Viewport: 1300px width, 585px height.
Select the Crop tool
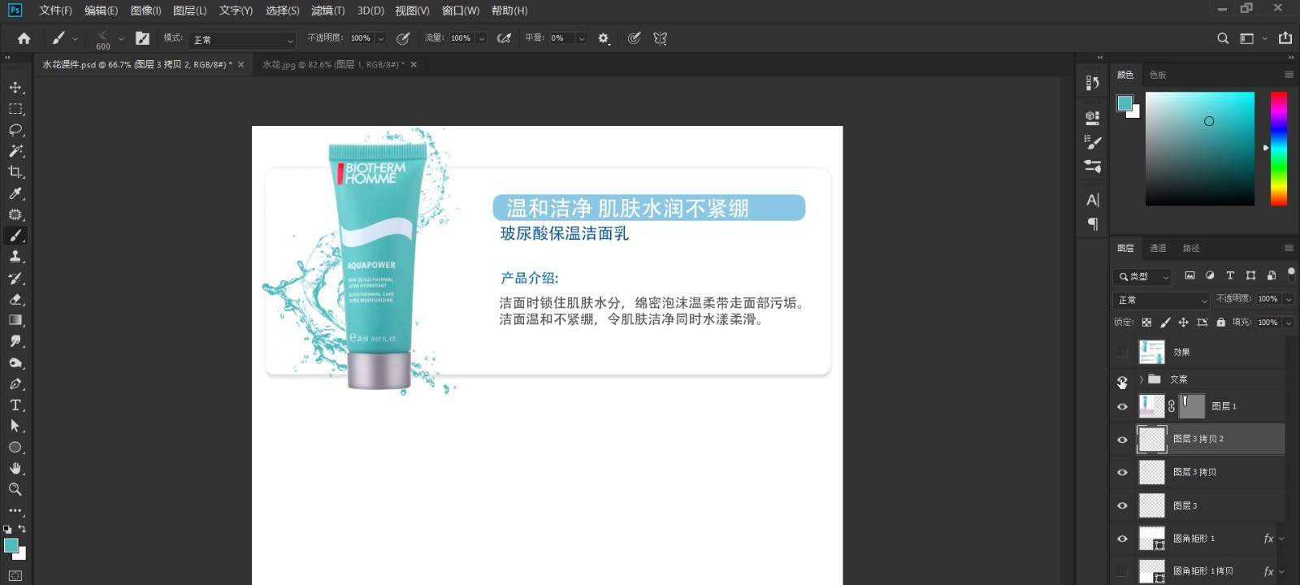[15, 171]
